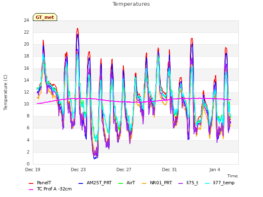Click the red PanelT legend color marker
Viewport: 263px width, 197px height.
(31, 183)
